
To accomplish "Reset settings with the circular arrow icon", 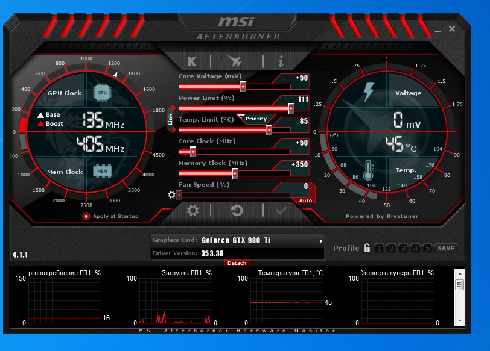I will [x=237, y=210].
